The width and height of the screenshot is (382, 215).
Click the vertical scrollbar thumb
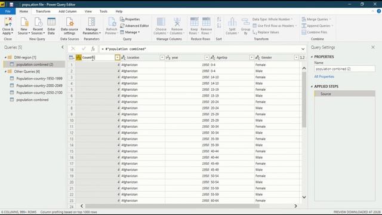click(304, 100)
